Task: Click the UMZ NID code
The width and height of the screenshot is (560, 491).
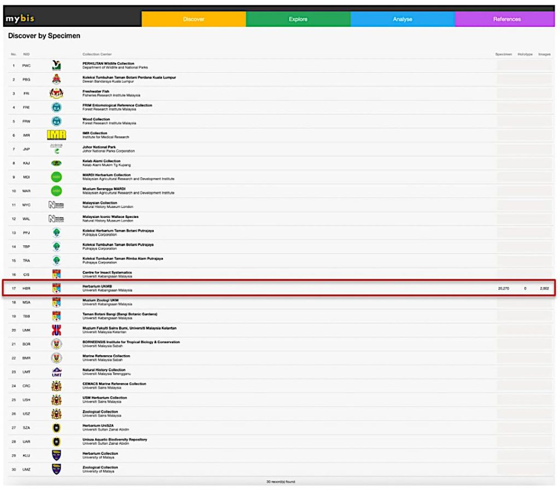Action: 26,470
